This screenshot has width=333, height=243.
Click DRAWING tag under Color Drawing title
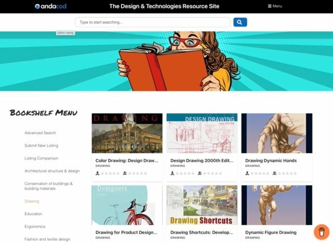click(x=103, y=166)
